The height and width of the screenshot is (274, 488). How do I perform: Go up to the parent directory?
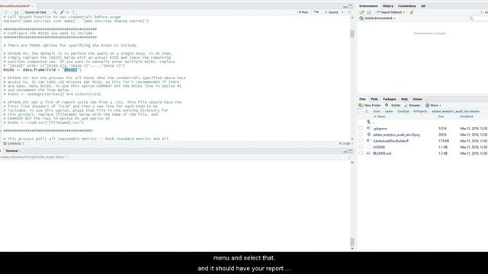pos(369,123)
